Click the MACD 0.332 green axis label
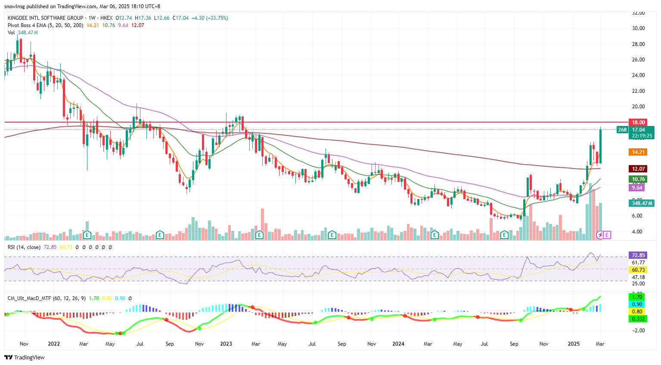The width and height of the screenshot is (661, 365). click(x=638, y=319)
